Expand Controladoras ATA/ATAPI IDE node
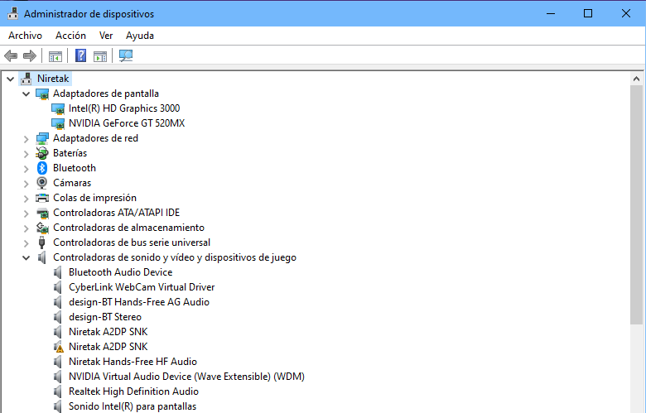The height and width of the screenshot is (413, 646). click(26, 214)
